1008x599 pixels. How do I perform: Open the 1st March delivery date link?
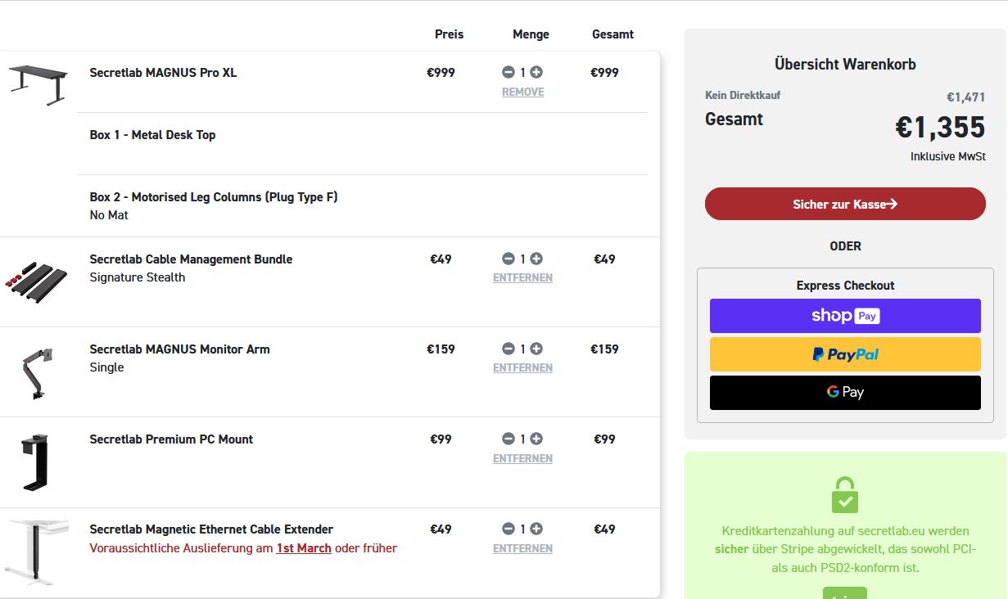pos(304,548)
